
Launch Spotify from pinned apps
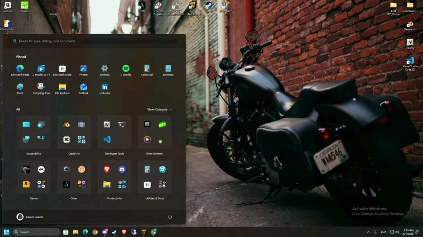(x=126, y=70)
